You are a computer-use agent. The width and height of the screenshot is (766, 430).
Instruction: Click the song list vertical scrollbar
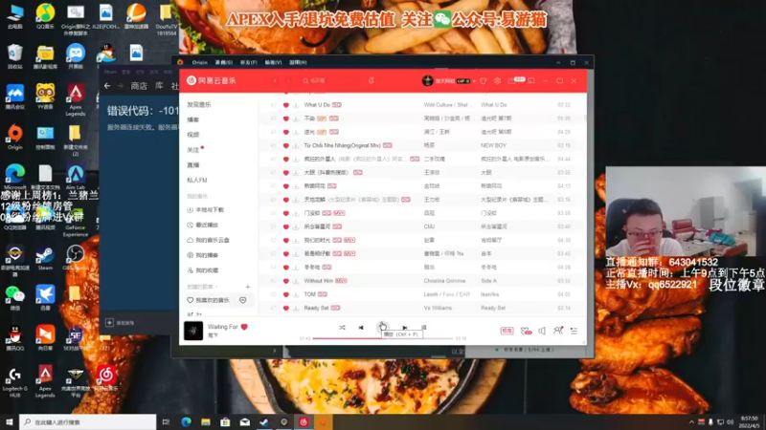click(x=585, y=117)
